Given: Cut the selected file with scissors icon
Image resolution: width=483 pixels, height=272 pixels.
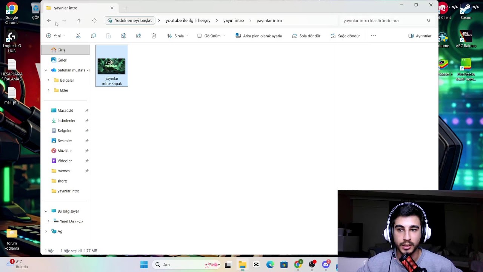Looking at the screenshot, I should click(x=78, y=36).
